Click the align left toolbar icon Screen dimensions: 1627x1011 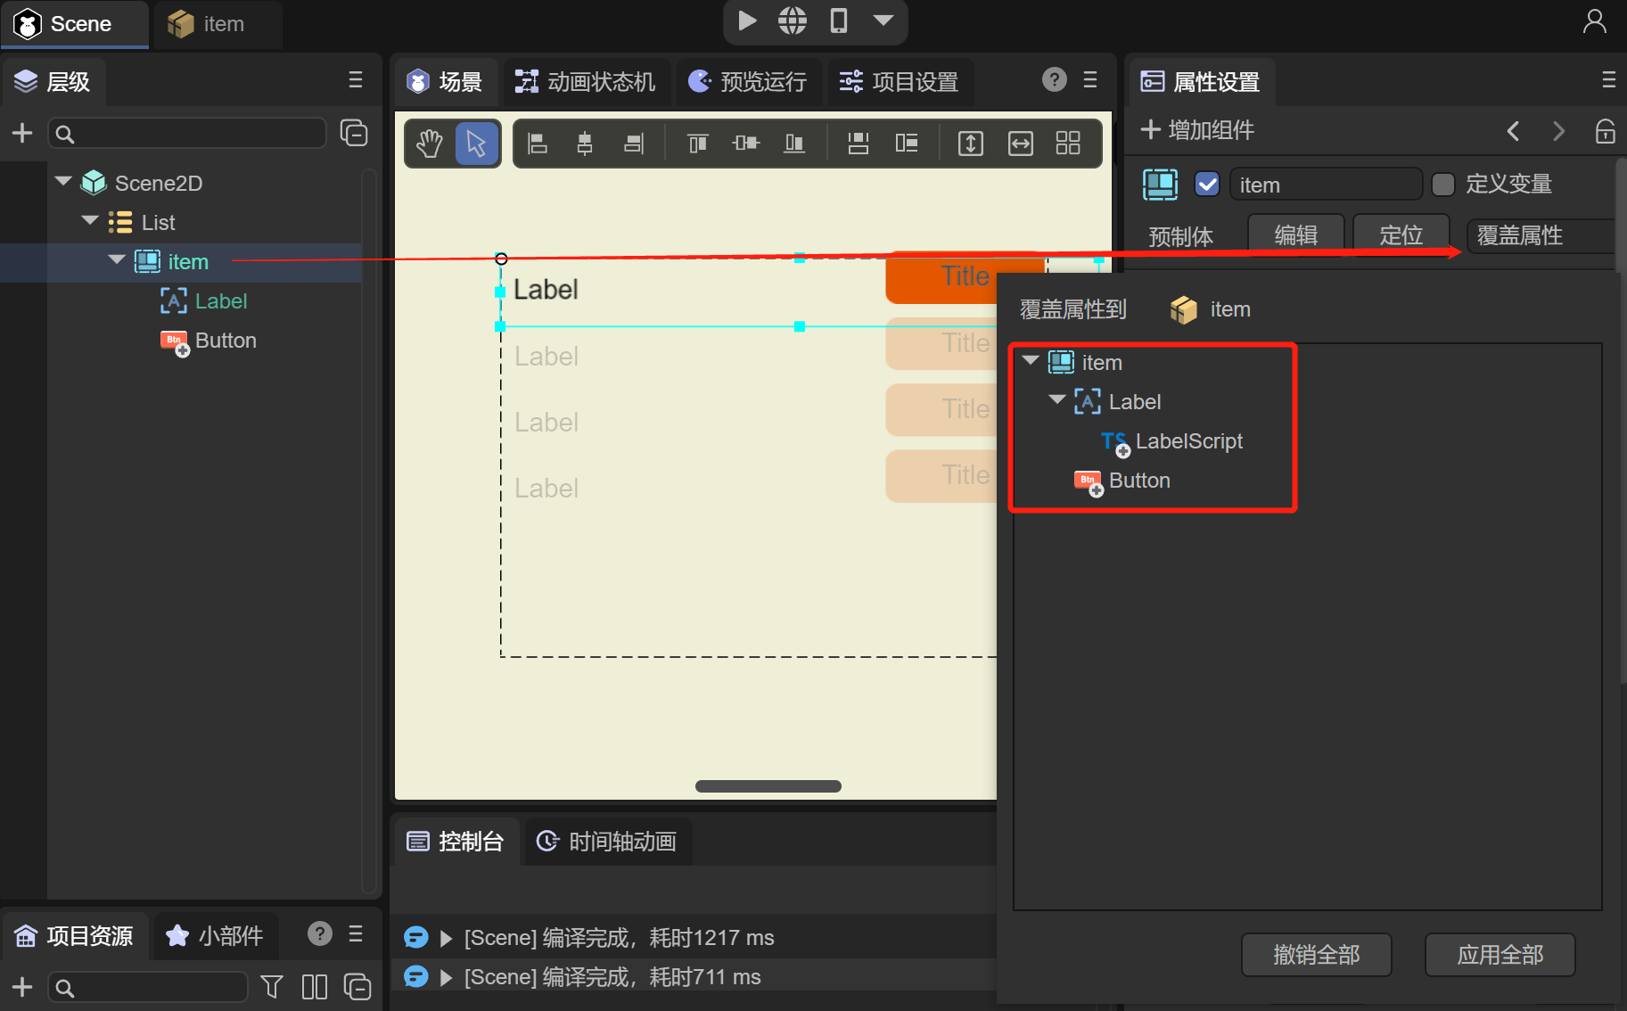[538, 144]
